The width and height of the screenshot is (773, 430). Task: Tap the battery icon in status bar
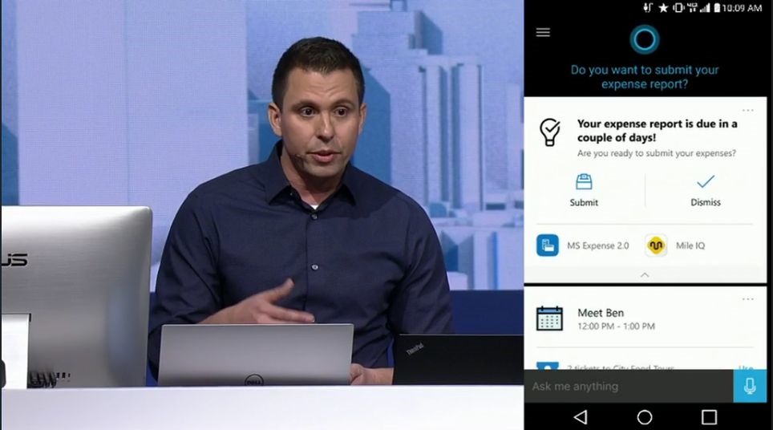(717, 7)
